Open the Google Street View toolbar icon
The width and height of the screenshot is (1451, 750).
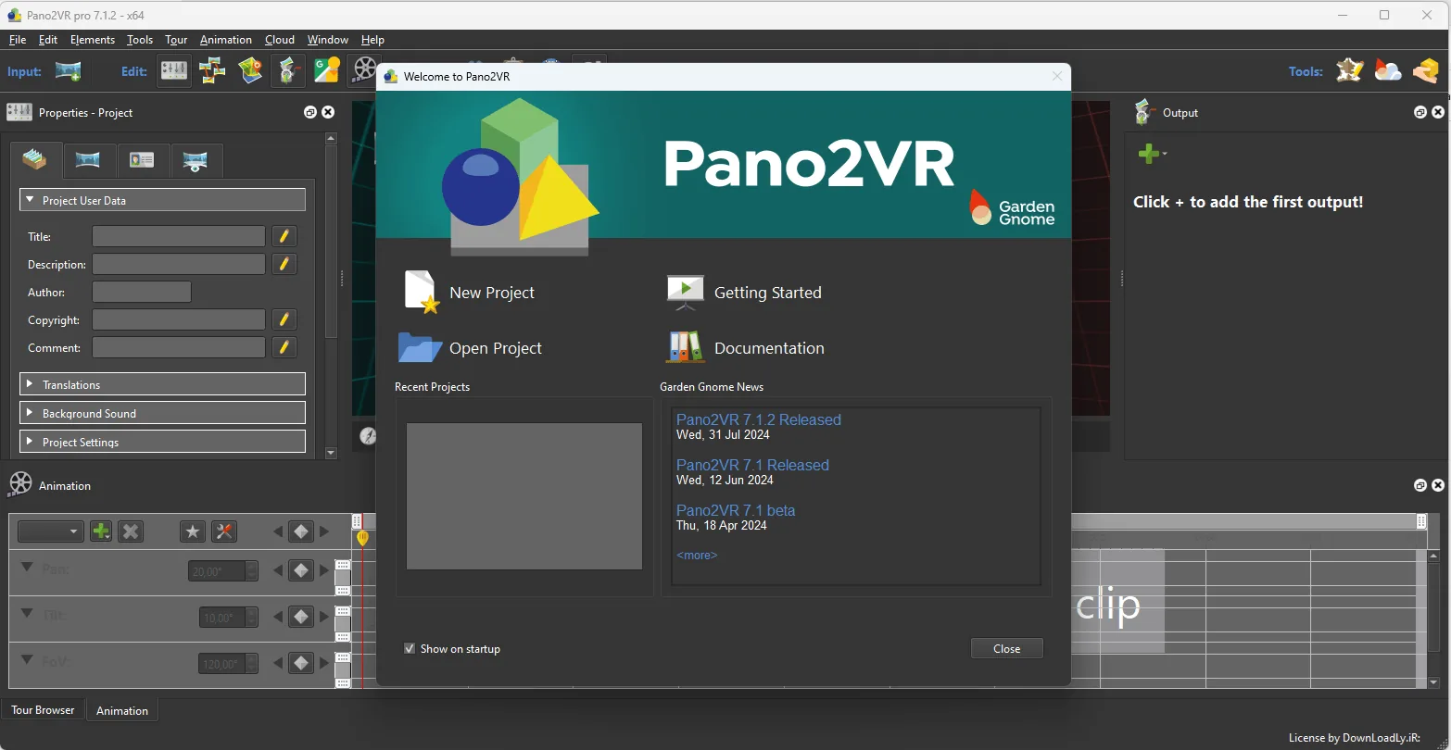[327, 70]
